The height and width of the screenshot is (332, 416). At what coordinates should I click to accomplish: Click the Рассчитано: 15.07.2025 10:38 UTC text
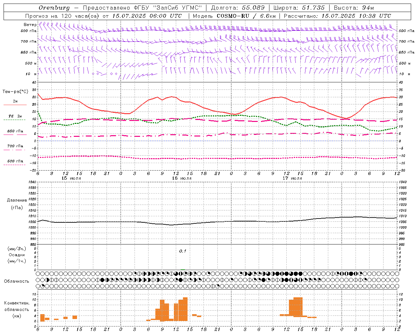[x=337, y=16]
